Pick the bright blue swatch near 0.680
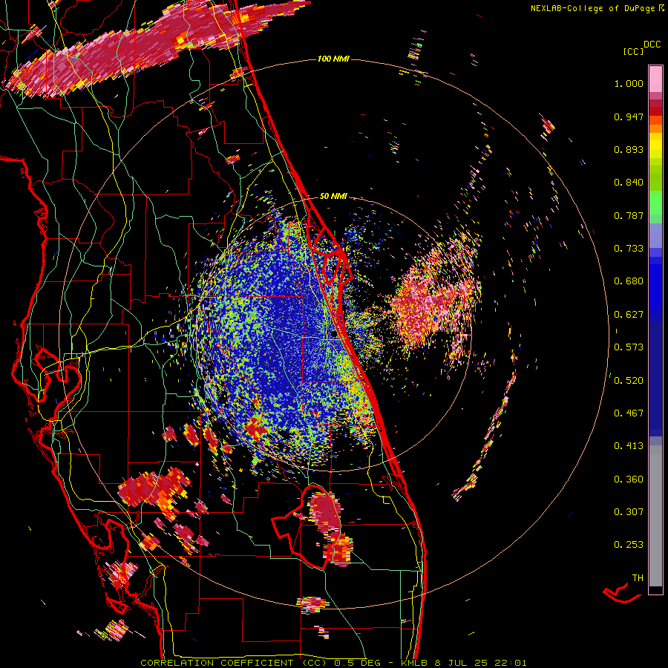This screenshot has height=668, width=668. pyautogui.click(x=655, y=286)
